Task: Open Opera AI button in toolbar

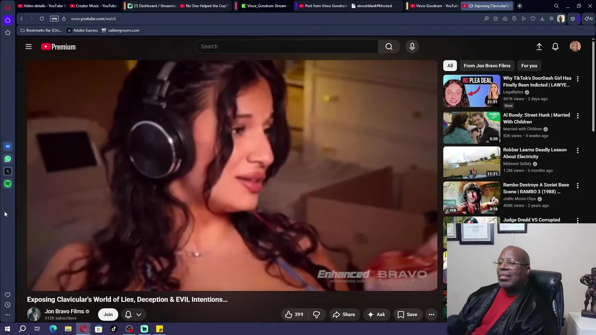Action: [x=589, y=19]
